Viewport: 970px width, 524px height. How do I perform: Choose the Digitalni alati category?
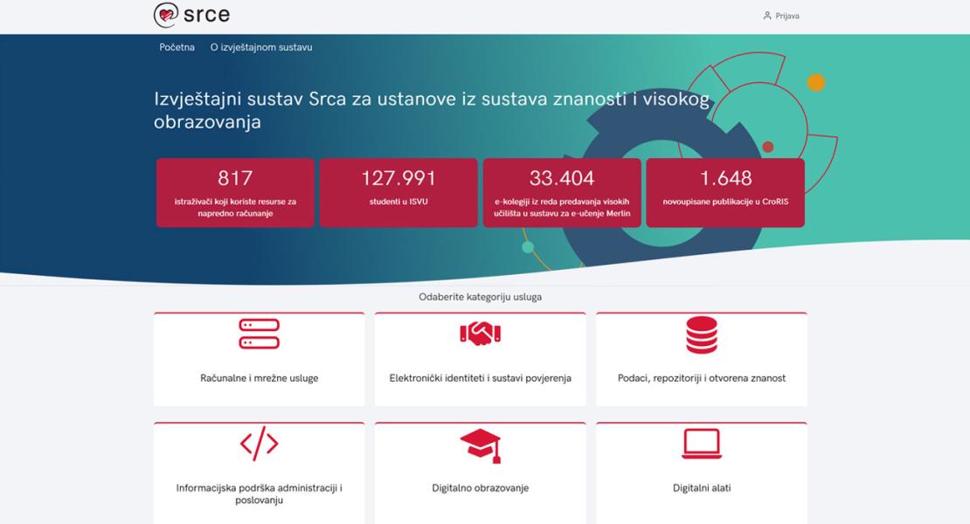click(x=701, y=488)
